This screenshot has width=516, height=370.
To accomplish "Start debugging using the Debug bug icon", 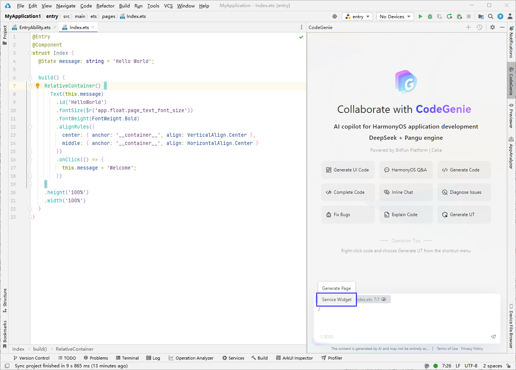I will tap(430, 16).
